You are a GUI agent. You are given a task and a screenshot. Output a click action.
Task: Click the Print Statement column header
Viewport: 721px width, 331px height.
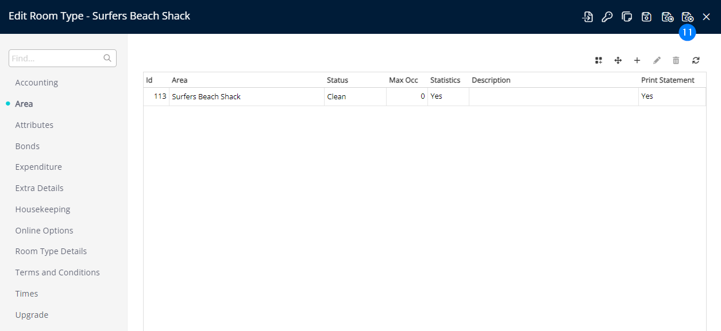[668, 80]
